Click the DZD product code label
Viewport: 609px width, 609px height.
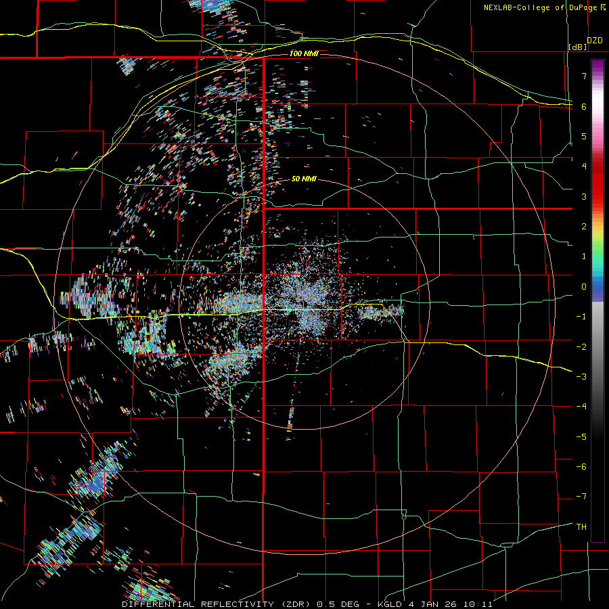595,41
